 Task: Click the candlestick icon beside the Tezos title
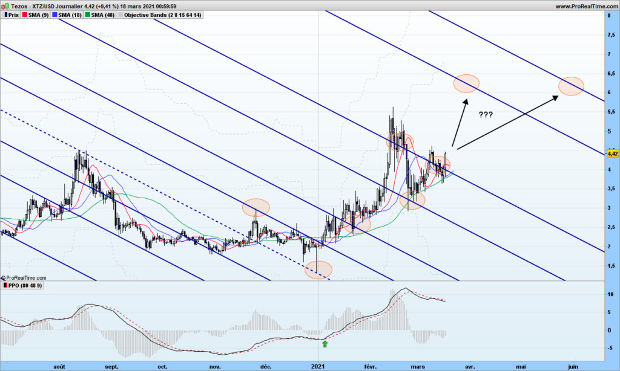pos(5,6)
